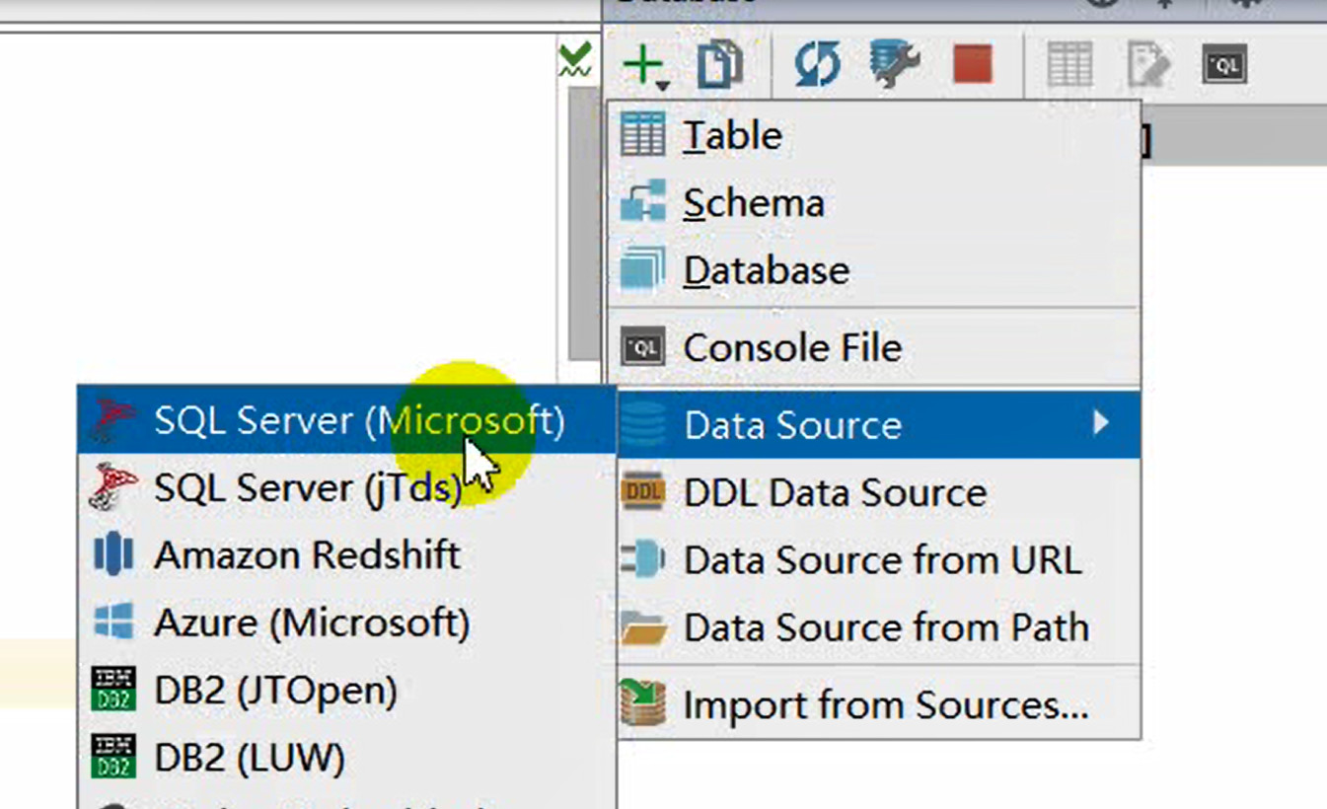Choose Table from the New menu
Screen dimensions: 1327x809
tap(874, 135)
